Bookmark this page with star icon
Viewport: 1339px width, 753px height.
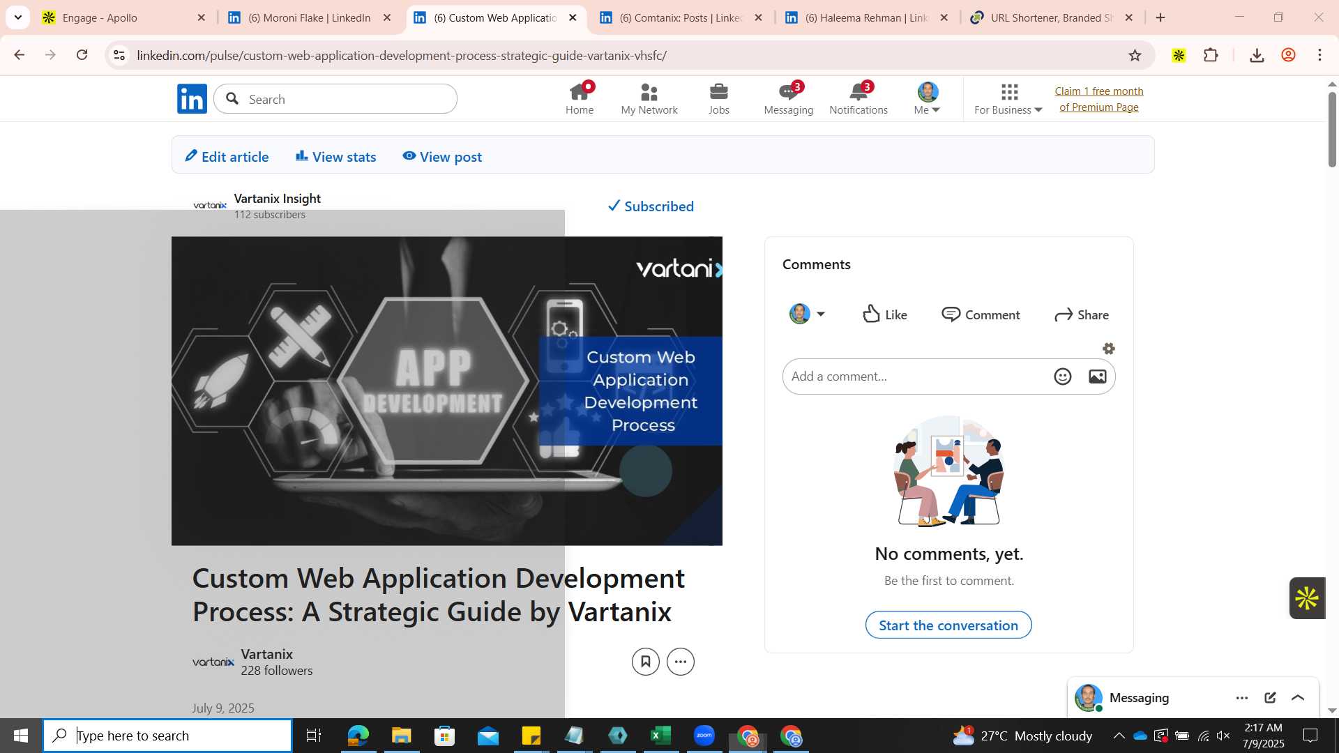[x=1135, y=55]
